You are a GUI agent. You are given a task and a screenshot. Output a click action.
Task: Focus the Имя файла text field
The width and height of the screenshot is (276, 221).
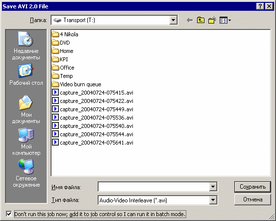pyautogui.click(x=153, y=187)
